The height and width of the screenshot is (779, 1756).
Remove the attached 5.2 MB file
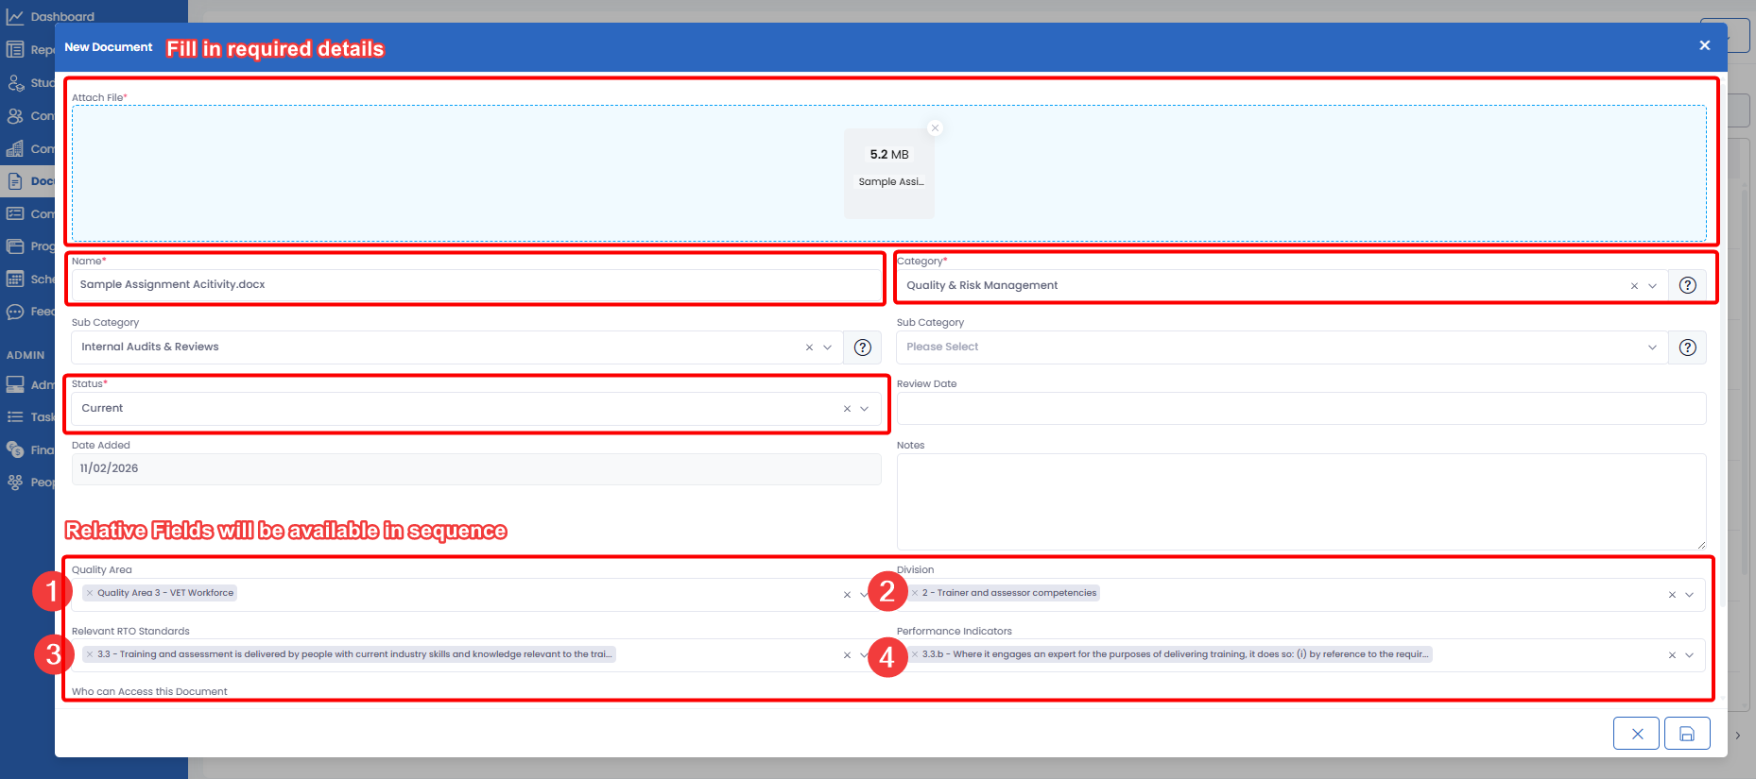click(935, 128)
